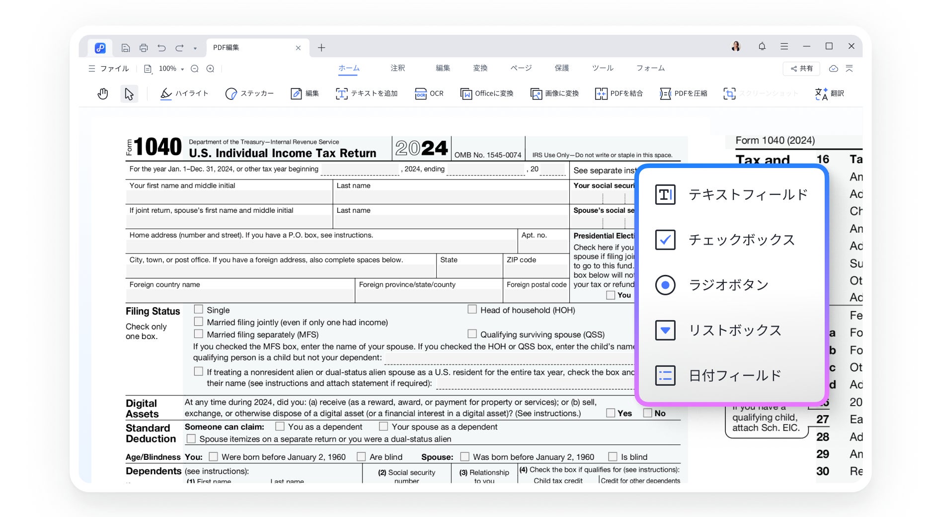Select the arrow selection tool
Viewport: 932px width, 517px height.
[129, 93]
